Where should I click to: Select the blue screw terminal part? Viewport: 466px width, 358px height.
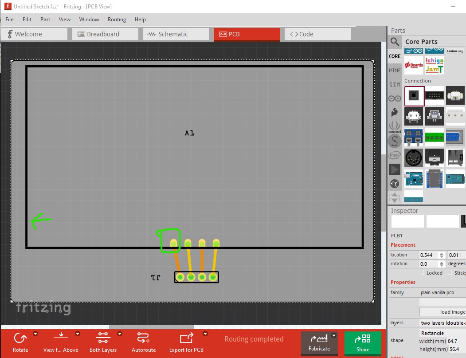point(414,138)
